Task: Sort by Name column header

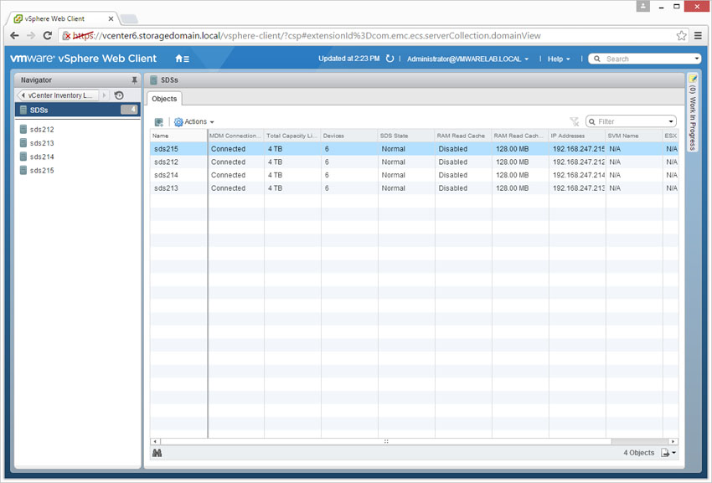Action: [178, 136]
